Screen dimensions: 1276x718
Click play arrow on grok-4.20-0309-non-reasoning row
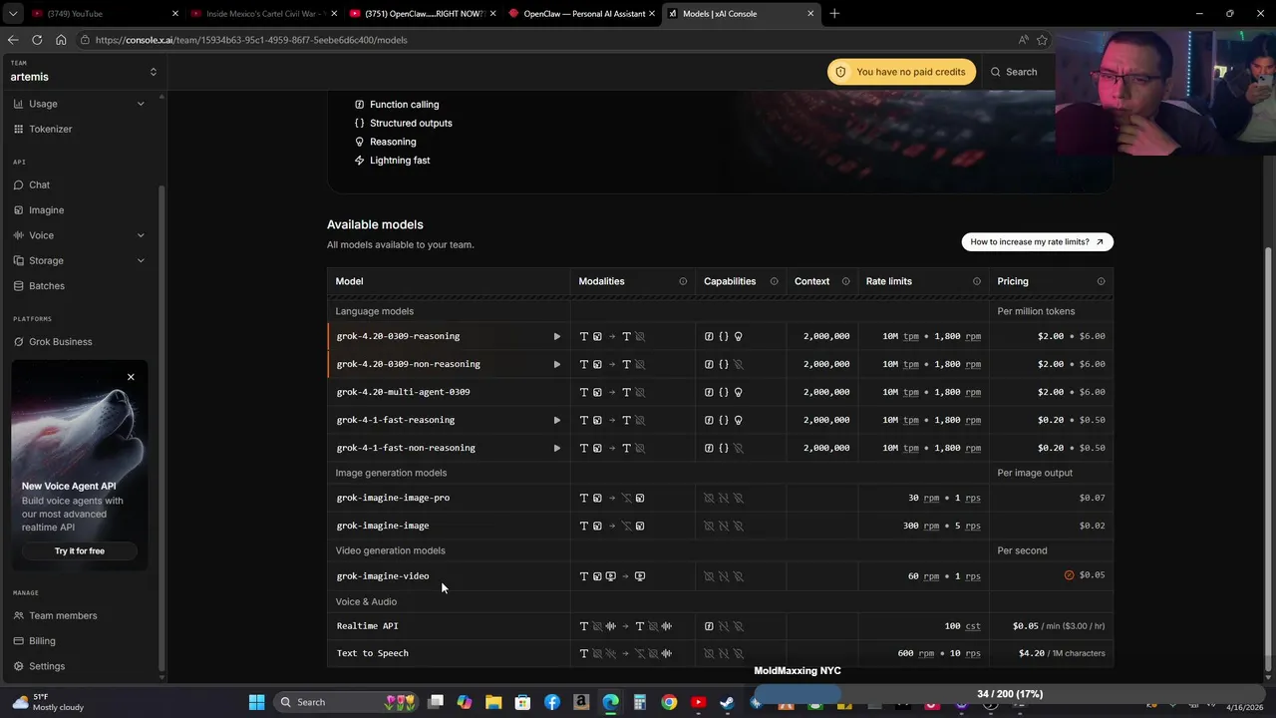click(556, 364)
